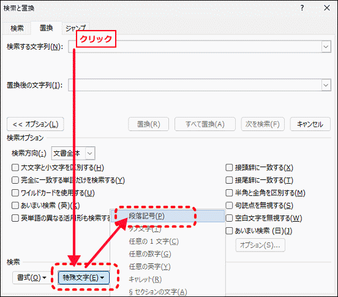The width and height of the screenshot is (338, 297).
Task: Open the ジャンプ tab
Action: (75, 28)
